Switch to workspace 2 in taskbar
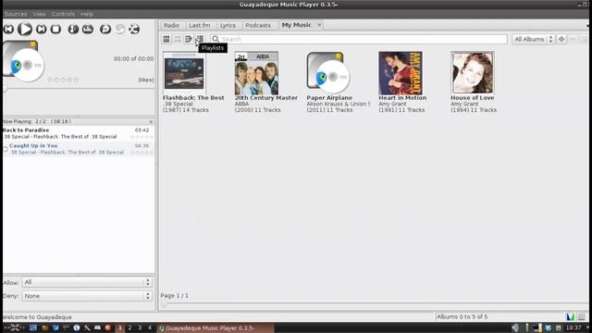The height and width of the screenshot is (333, 592). pos(129,327)
